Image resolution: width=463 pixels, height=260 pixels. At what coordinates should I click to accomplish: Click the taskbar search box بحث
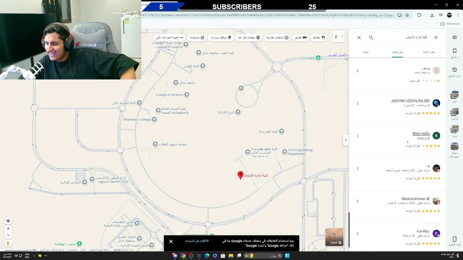pos(263,256)
